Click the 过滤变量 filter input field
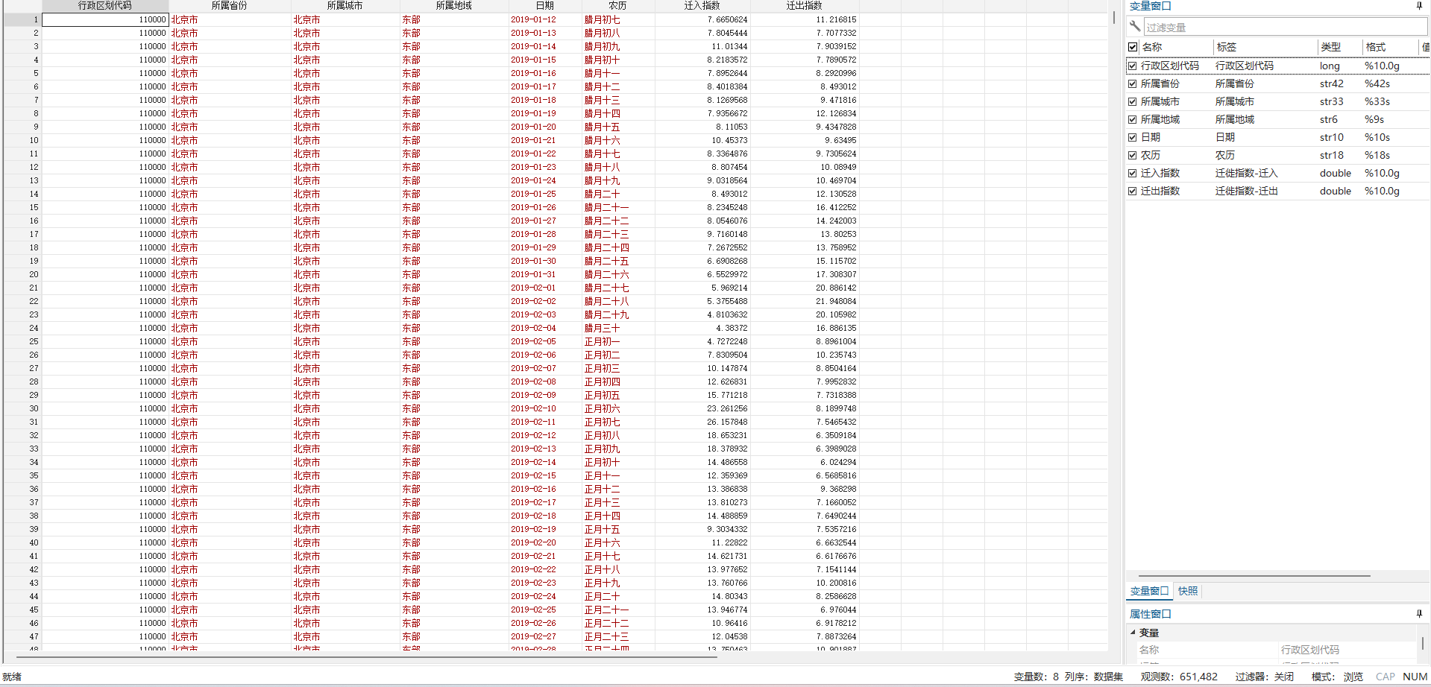This screenshot has height=687, width=1431. pyautogui.click(x=1283, y=28)
